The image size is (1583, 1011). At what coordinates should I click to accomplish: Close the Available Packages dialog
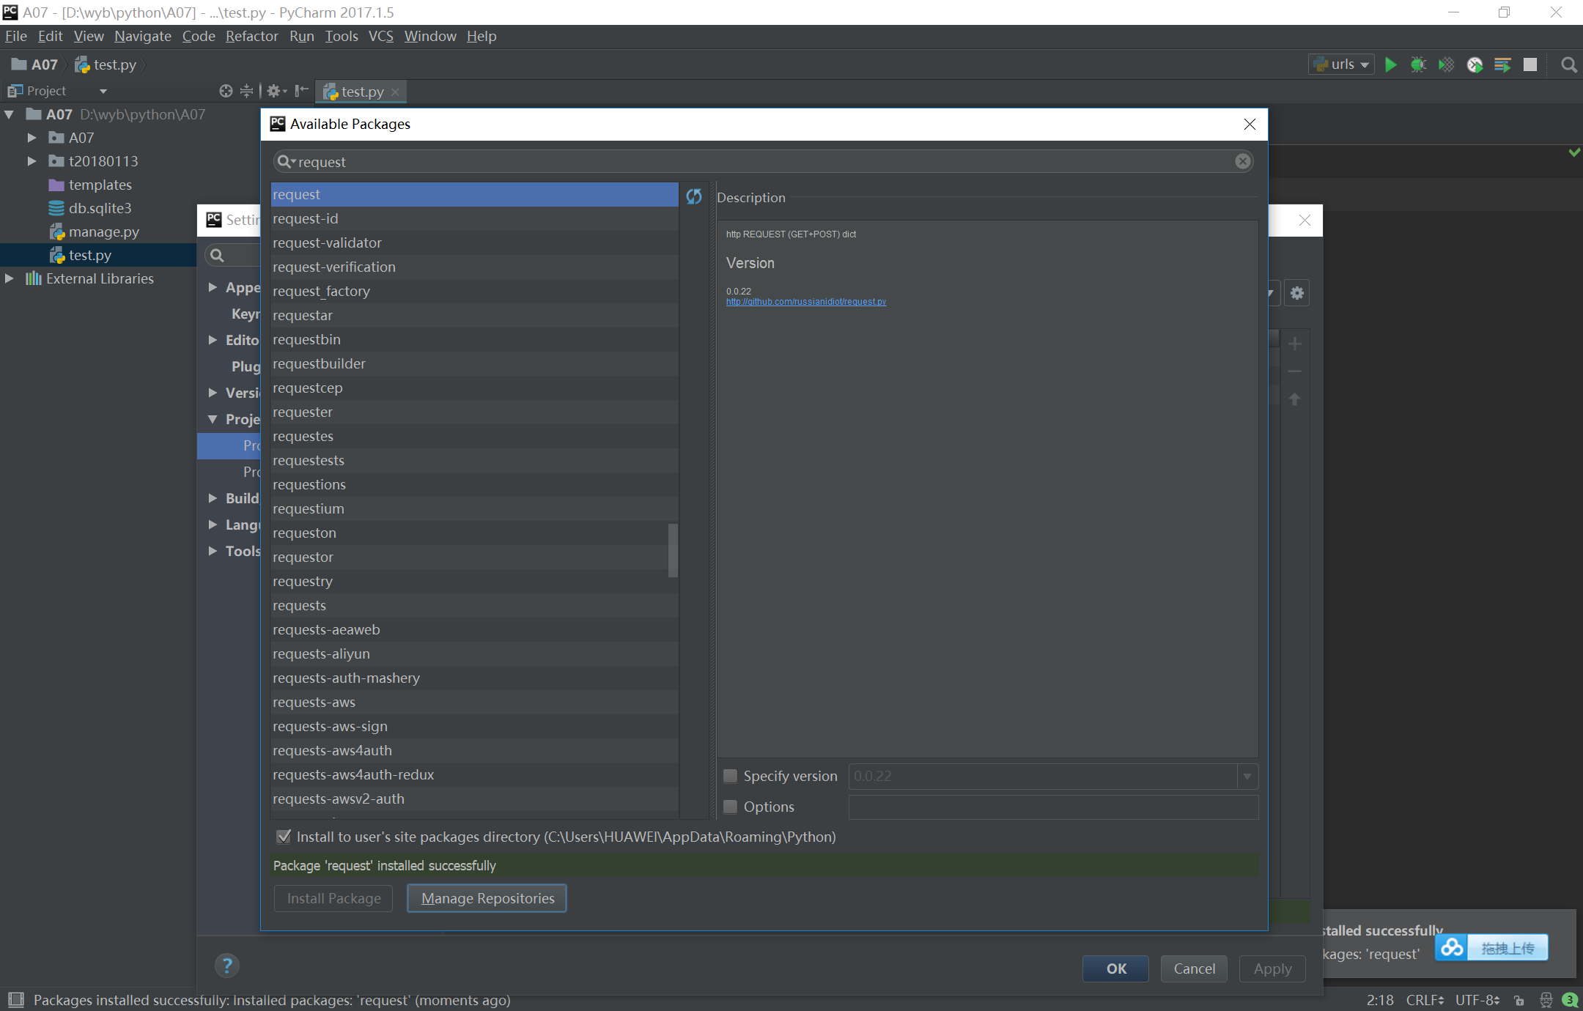point(1250,124)
